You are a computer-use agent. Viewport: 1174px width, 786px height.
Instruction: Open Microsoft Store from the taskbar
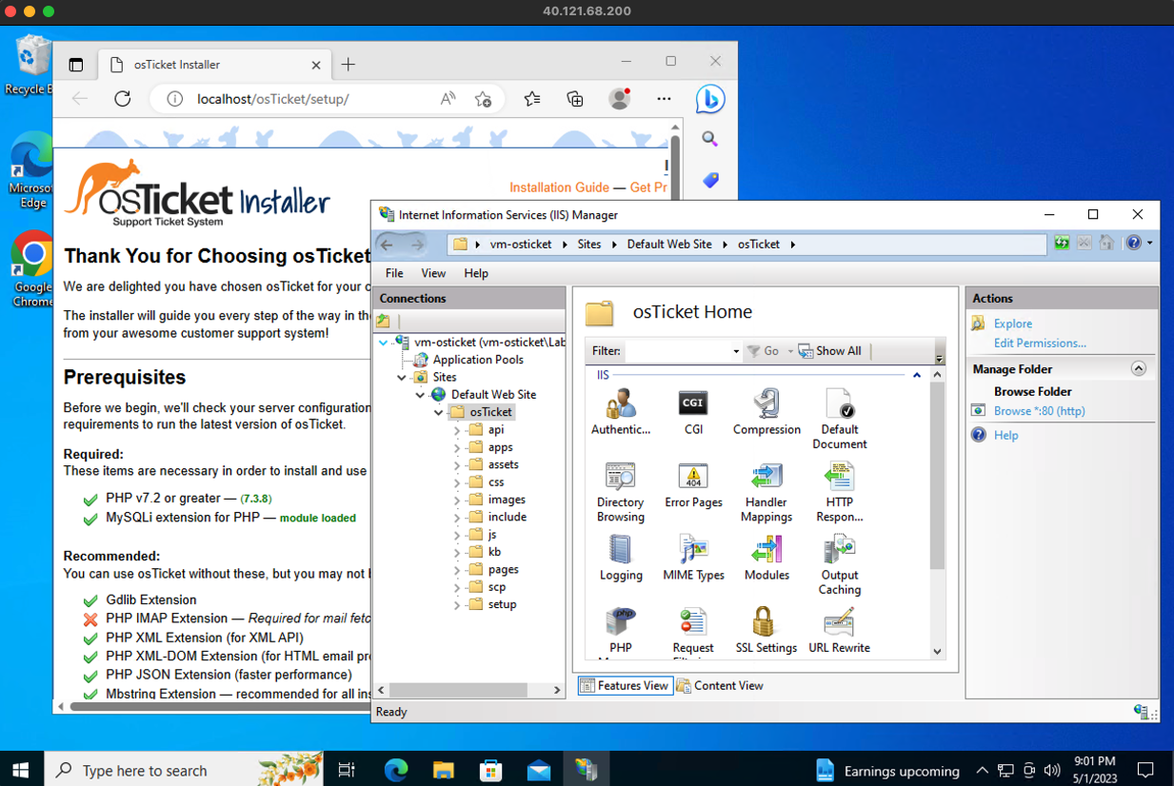click(490, 770)
